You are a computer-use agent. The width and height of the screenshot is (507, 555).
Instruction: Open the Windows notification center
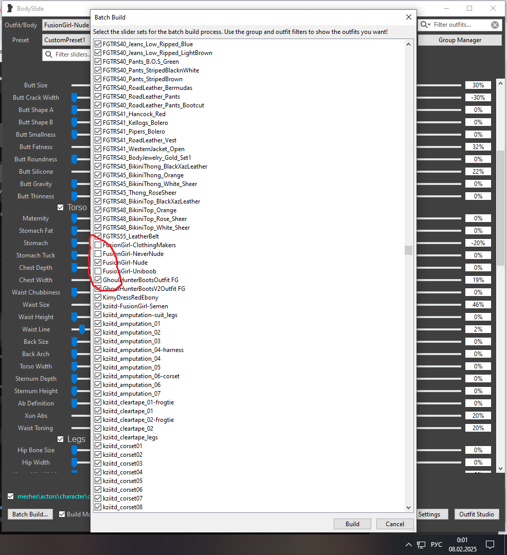pos(490,545)
